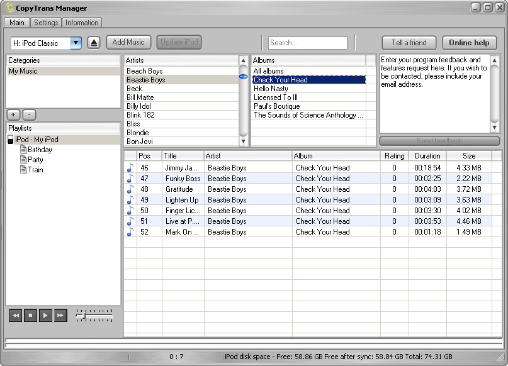Click music note icon for track 52
Viewport: 508px width, 366px height.
[130, 232]
